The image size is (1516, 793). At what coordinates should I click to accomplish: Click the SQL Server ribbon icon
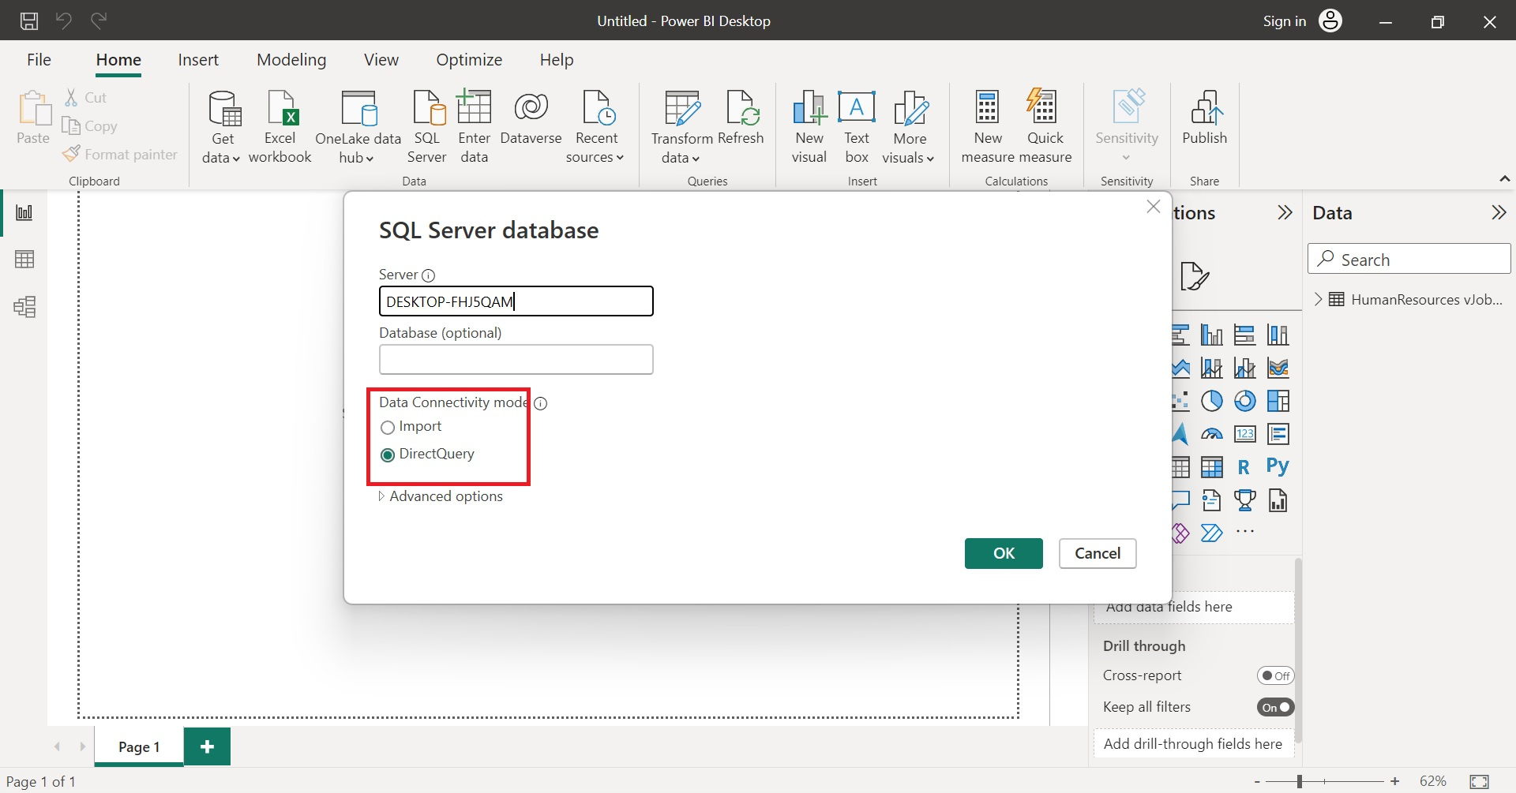pyautogui.click(x=427, y=126)
